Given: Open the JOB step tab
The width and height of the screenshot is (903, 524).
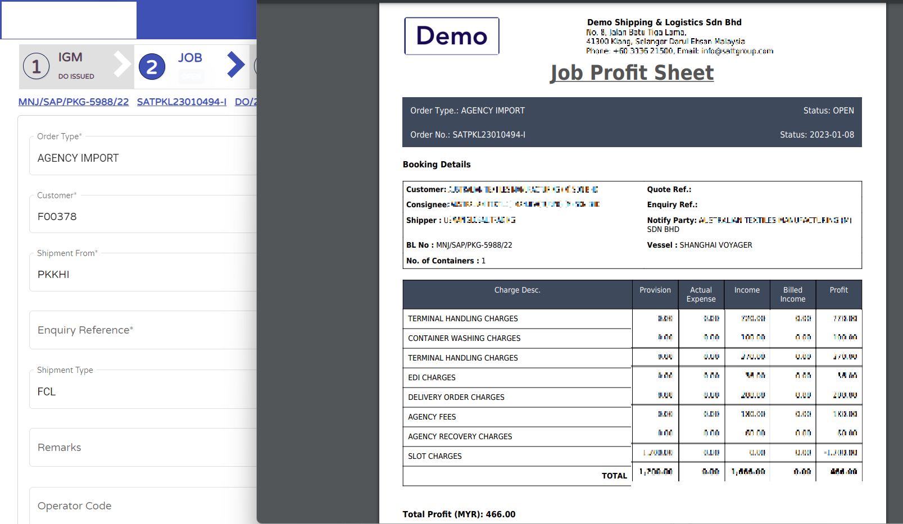Looking at the screenshot, I should click(192, 66).
